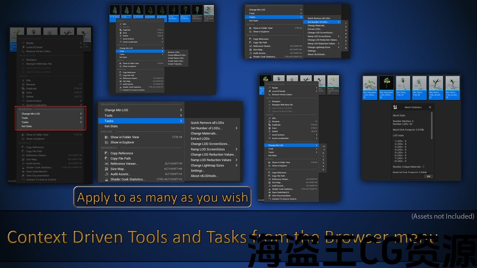Click Audit Assets icon in large center menu
Viewport: 477px width, 268px height.
pos(107,174)
